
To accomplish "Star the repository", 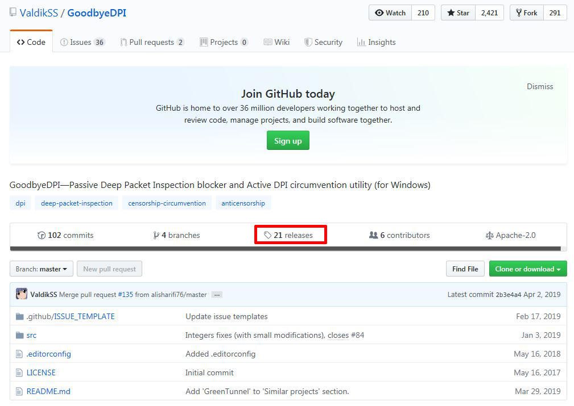I will point(459,13).
